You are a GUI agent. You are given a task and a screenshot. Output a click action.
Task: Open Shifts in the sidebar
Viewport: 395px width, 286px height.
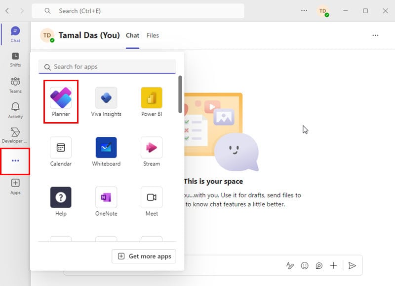tap(15, 60)
